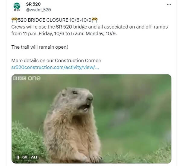Viewport: 181px width, 166px height.
Task: Click the construction barrier emoji before 520
Action: click(x=14, y=20)
